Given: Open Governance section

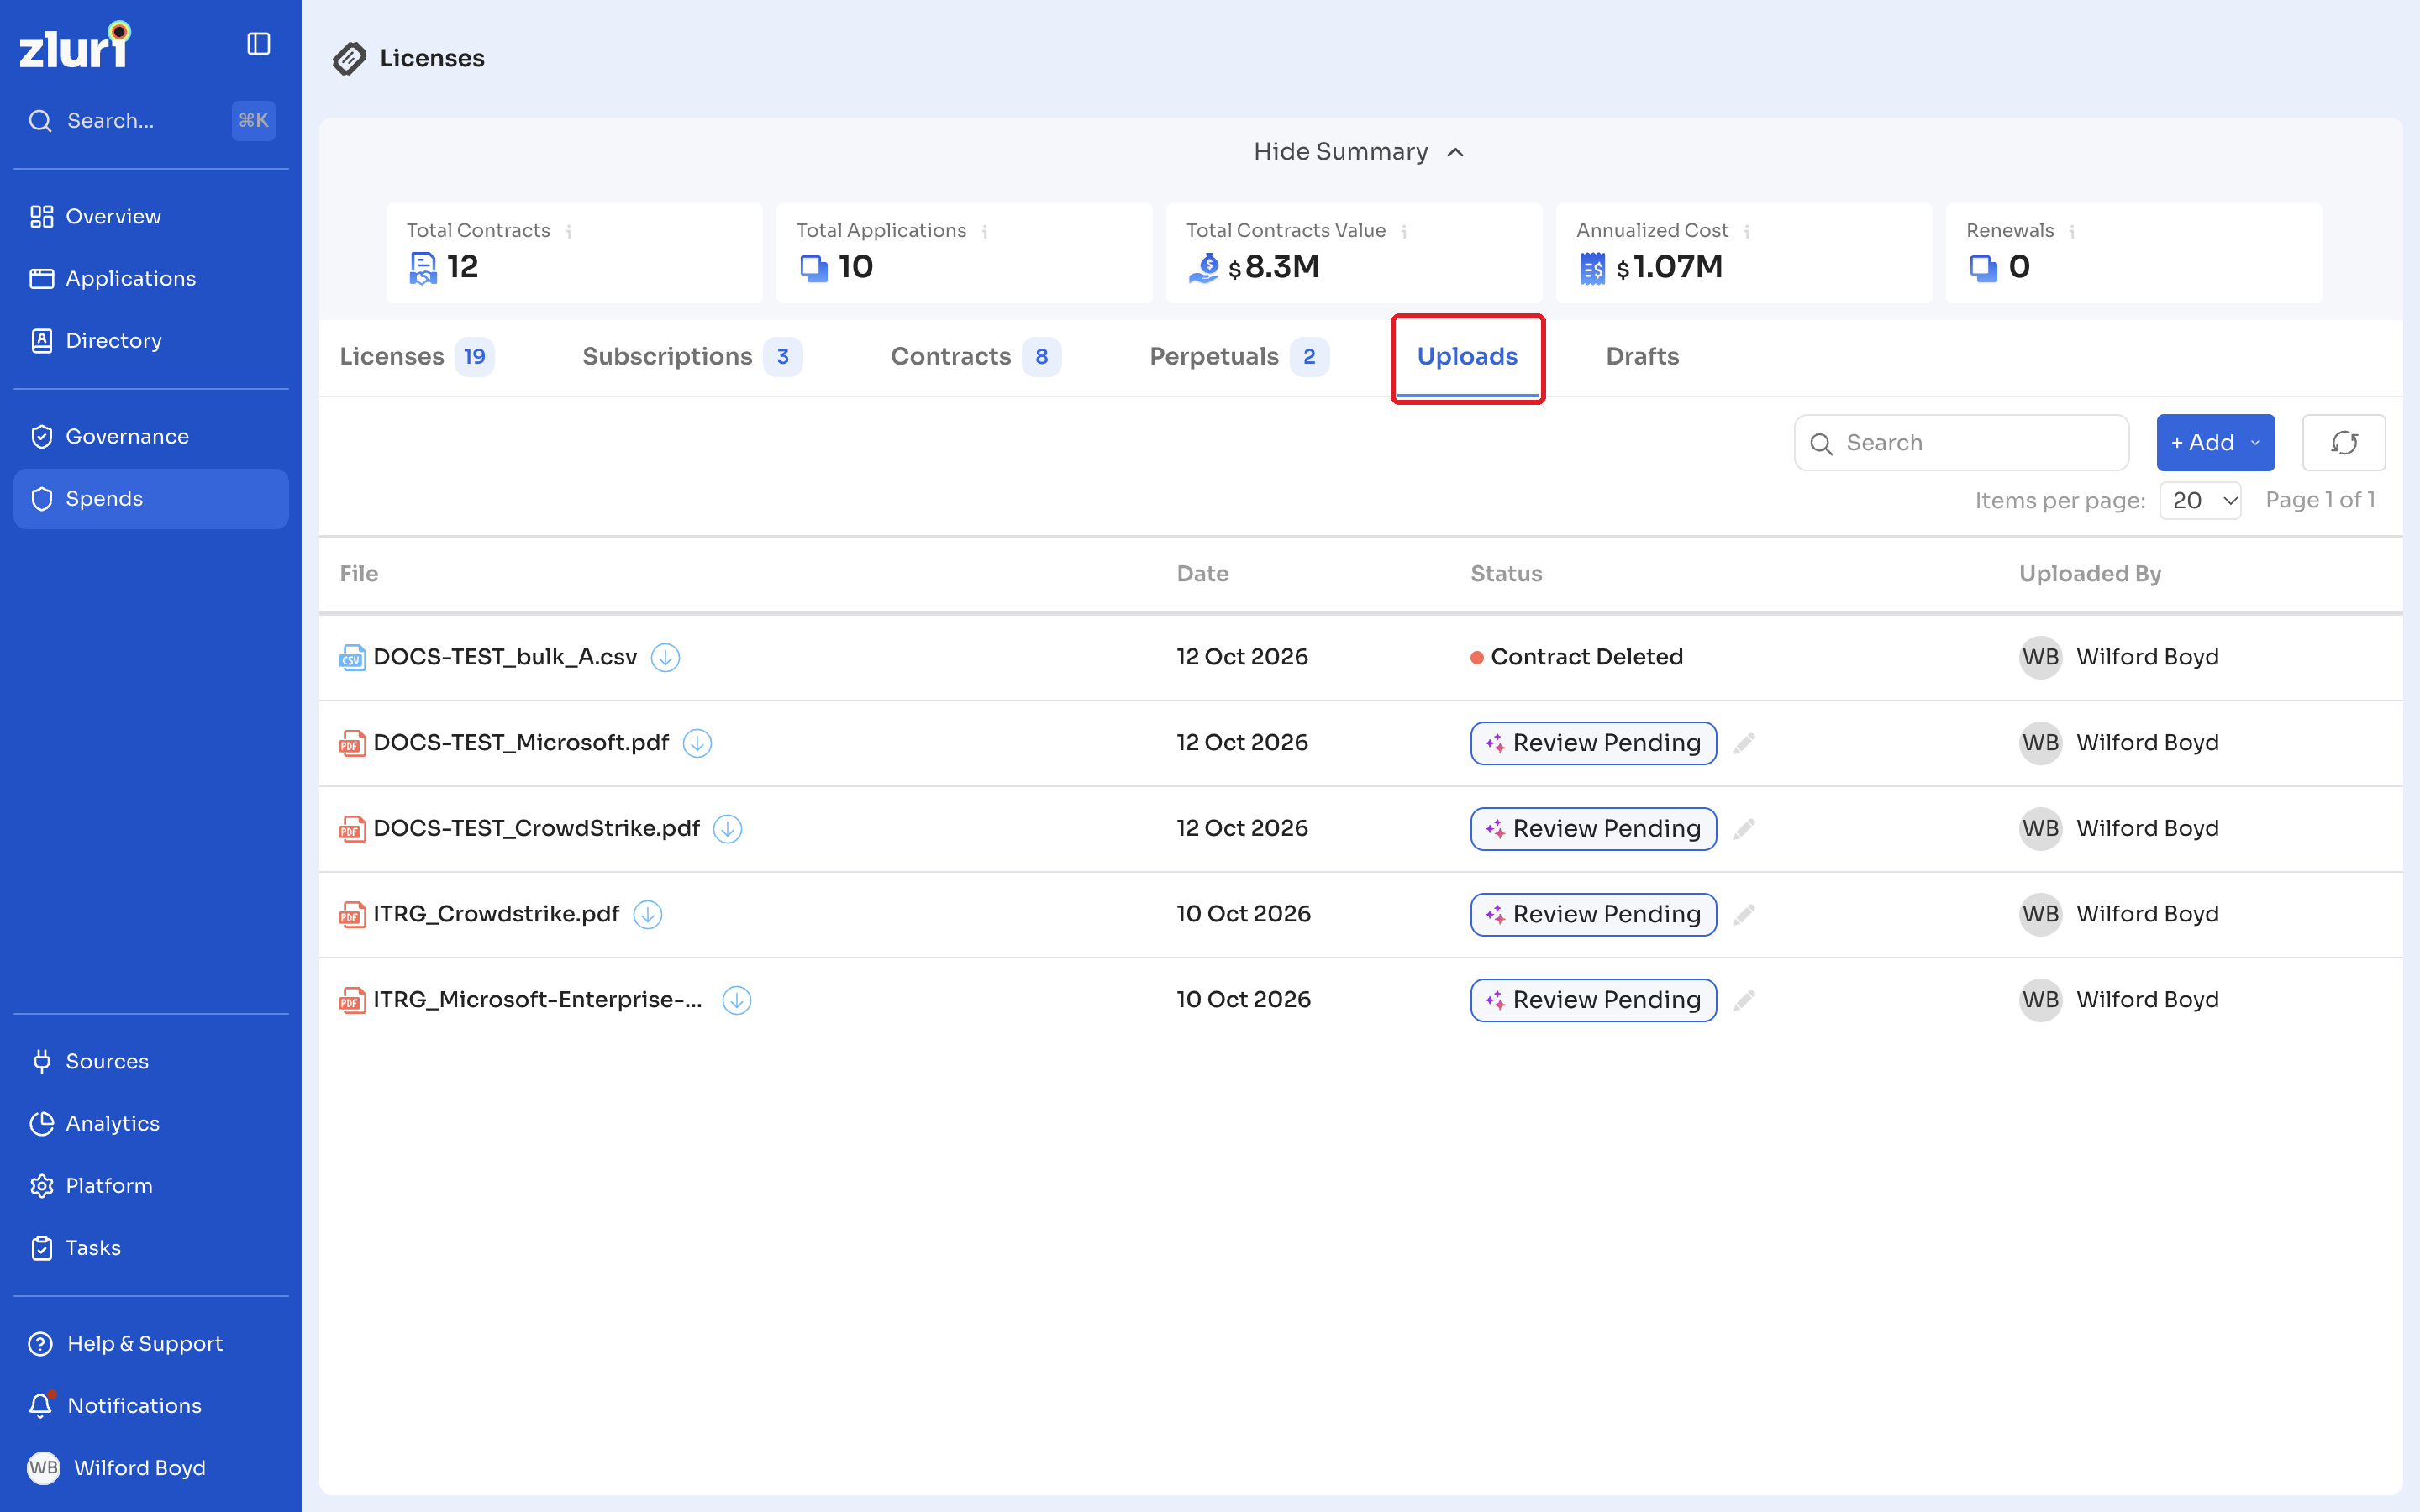Looking at the screenshot, I should click(151, 437).
